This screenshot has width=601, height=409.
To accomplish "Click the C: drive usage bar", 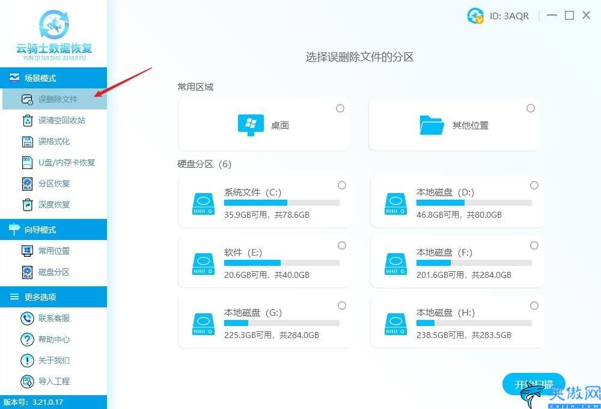I will (282, 203).
